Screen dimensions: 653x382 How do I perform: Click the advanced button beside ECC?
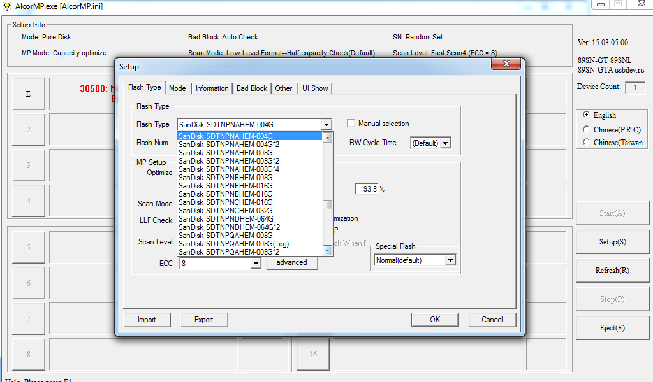291,263
